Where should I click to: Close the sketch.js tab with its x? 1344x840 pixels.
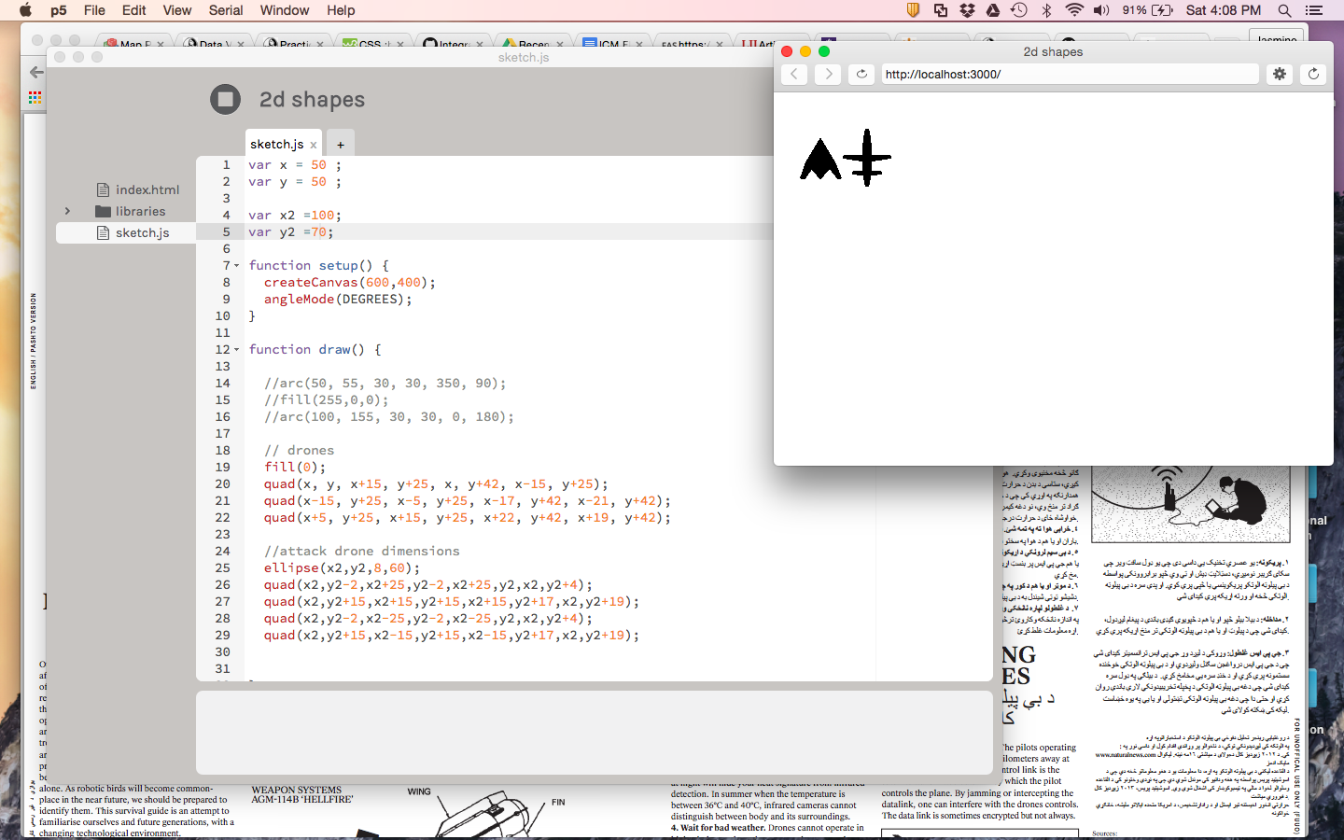pos(314,145)
